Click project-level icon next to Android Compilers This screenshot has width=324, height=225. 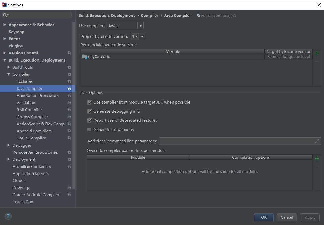pos(69,131)
